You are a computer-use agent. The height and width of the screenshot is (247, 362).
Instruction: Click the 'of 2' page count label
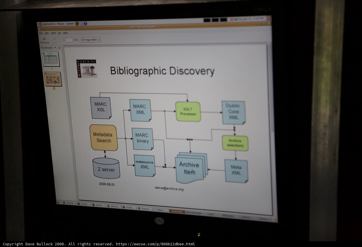(x=76, y=40)
